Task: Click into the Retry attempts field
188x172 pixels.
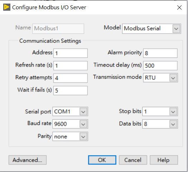Action: pyautogui.click(x=70, y=78)
